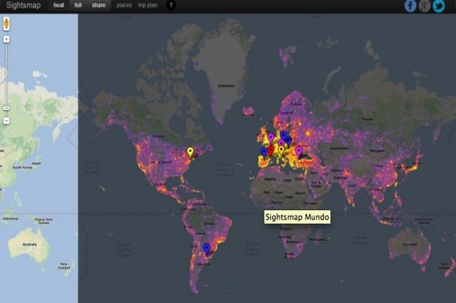Share via the Twitter bird icon
This screenshot has height=303, width=456.
(x=438, y=6)
